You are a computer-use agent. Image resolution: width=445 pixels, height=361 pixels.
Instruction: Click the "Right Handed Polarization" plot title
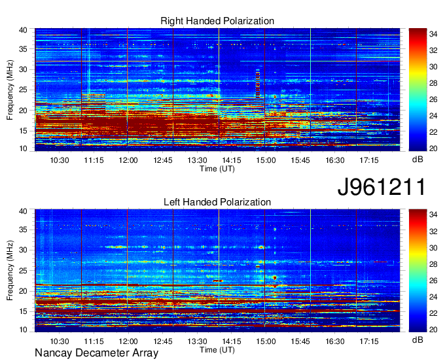(217, 21)
